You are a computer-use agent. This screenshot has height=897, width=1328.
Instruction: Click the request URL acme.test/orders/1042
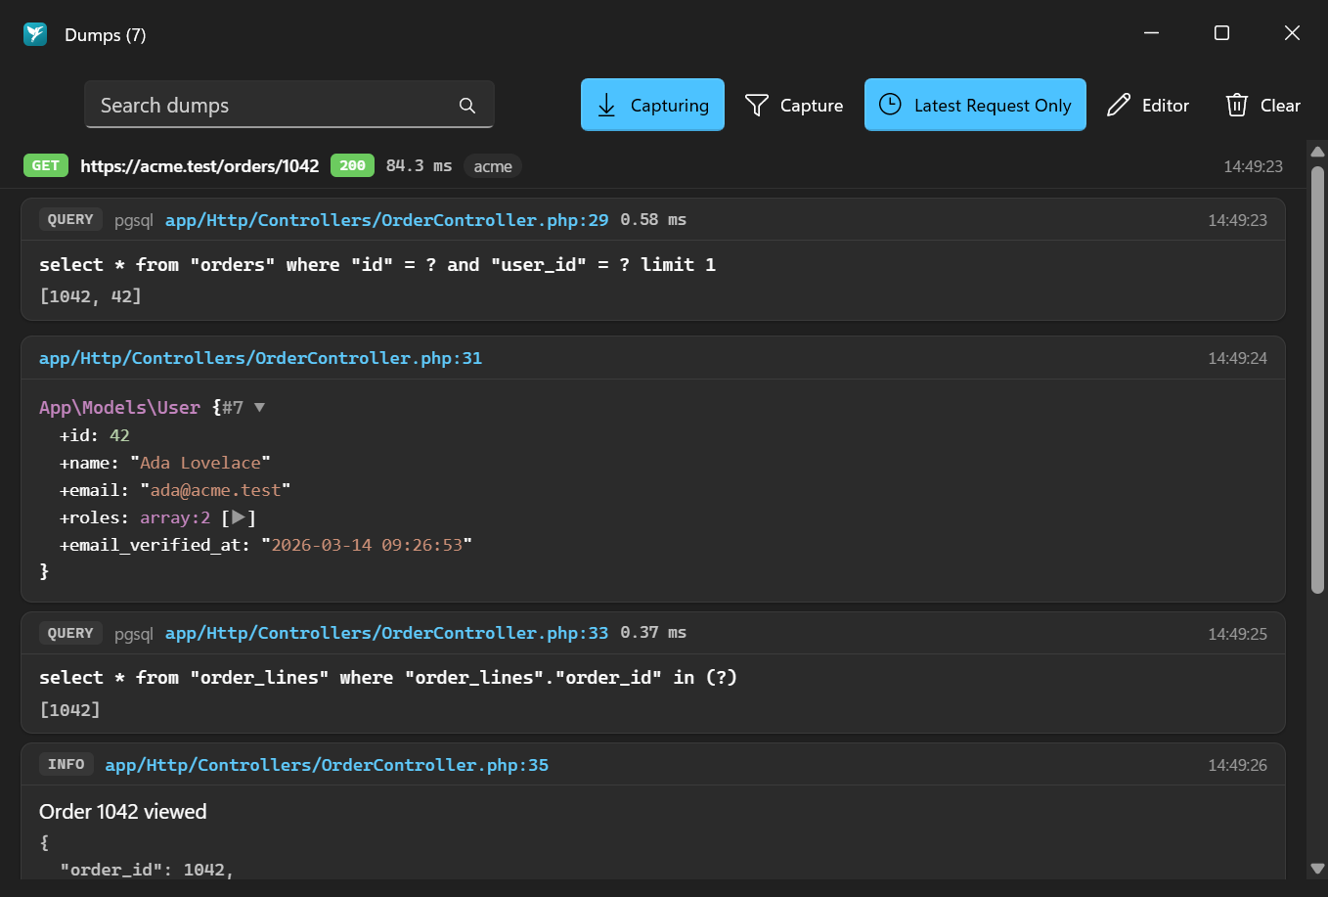click(x=199, y=166)
